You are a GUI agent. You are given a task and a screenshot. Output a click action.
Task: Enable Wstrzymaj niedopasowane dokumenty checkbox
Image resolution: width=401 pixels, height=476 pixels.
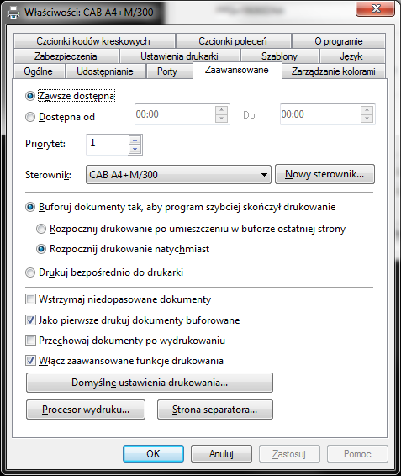(x=30, y=299)
